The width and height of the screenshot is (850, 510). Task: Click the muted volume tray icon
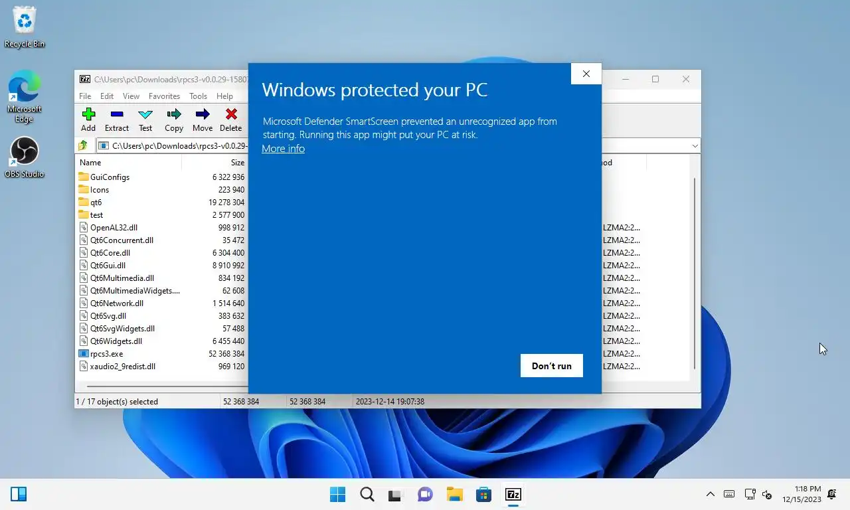(766, 495)
